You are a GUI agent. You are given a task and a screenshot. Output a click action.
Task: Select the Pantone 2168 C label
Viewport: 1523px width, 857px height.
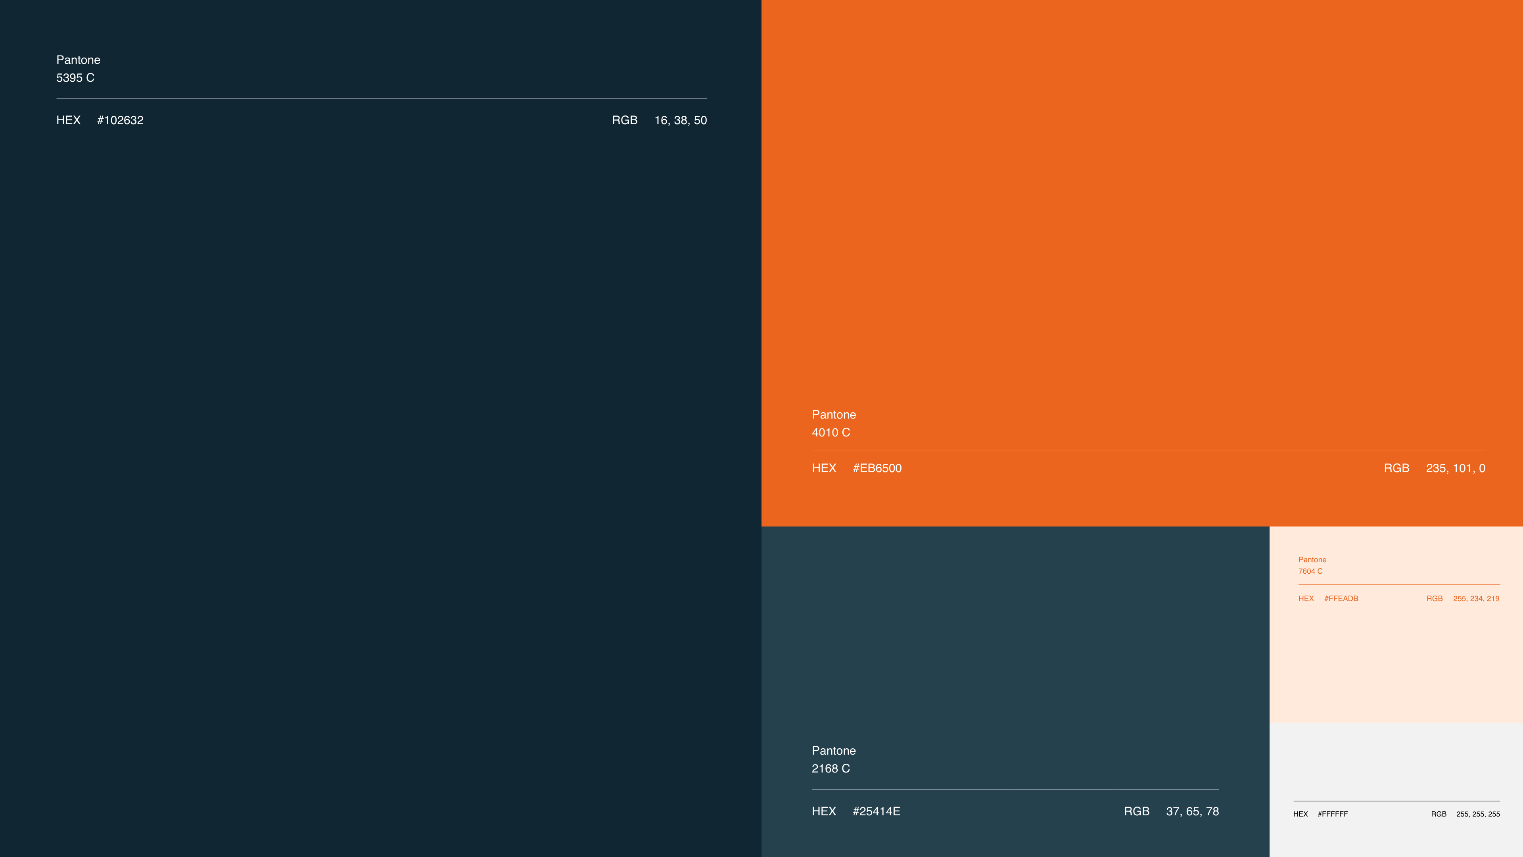pos(834,759)
